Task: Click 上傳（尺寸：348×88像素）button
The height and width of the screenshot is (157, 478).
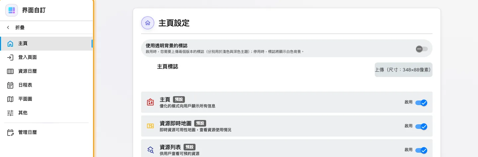Action: 404,70
